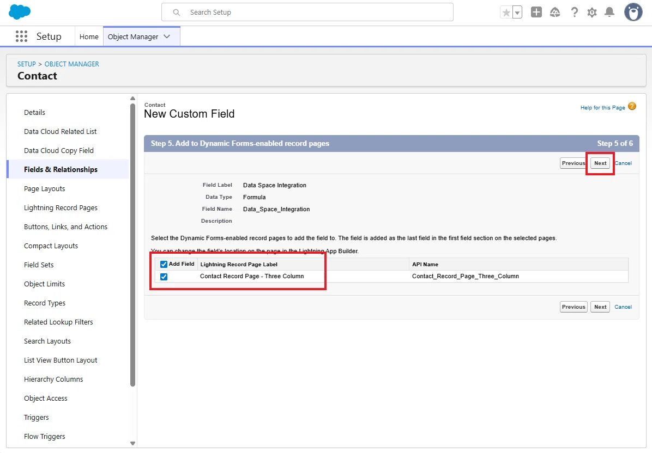Switch to the Home tab

[x=89, y=36]
